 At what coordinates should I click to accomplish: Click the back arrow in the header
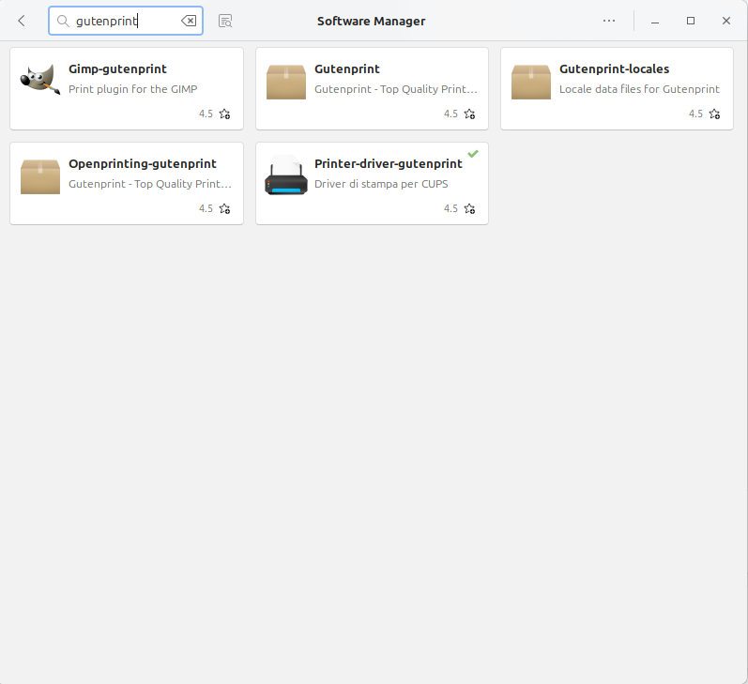pyautogui.click(x=22, y=21)
